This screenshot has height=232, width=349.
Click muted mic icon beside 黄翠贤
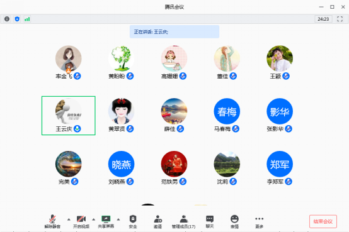pyautogui.click(x=130, y=129)
